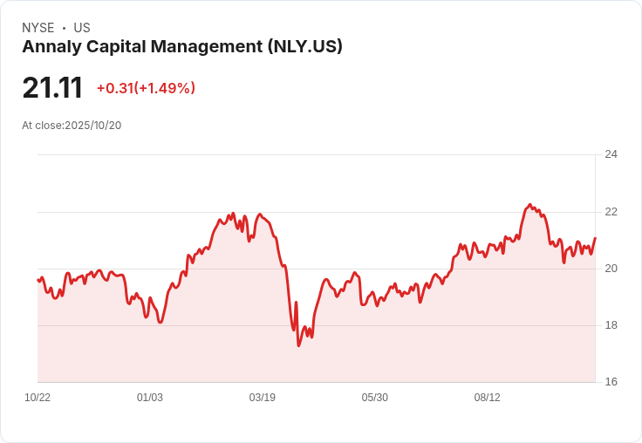
Task: Click the 16 y-axis label
Action: (x=611, y=382)
